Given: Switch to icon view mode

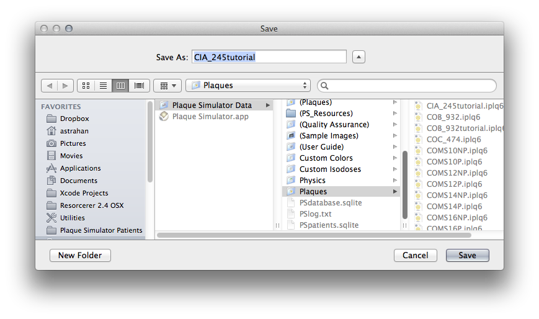Looking at the screenshot, I should pyautogui.click(x=86, y=86).
